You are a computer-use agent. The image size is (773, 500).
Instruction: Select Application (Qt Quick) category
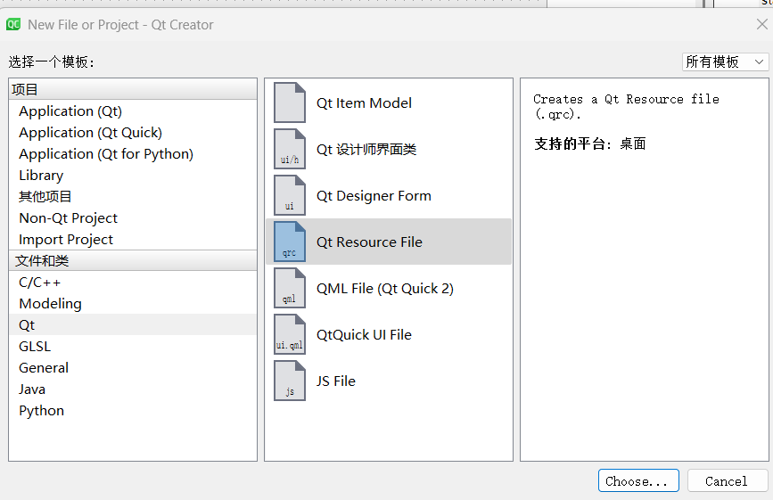133,133
